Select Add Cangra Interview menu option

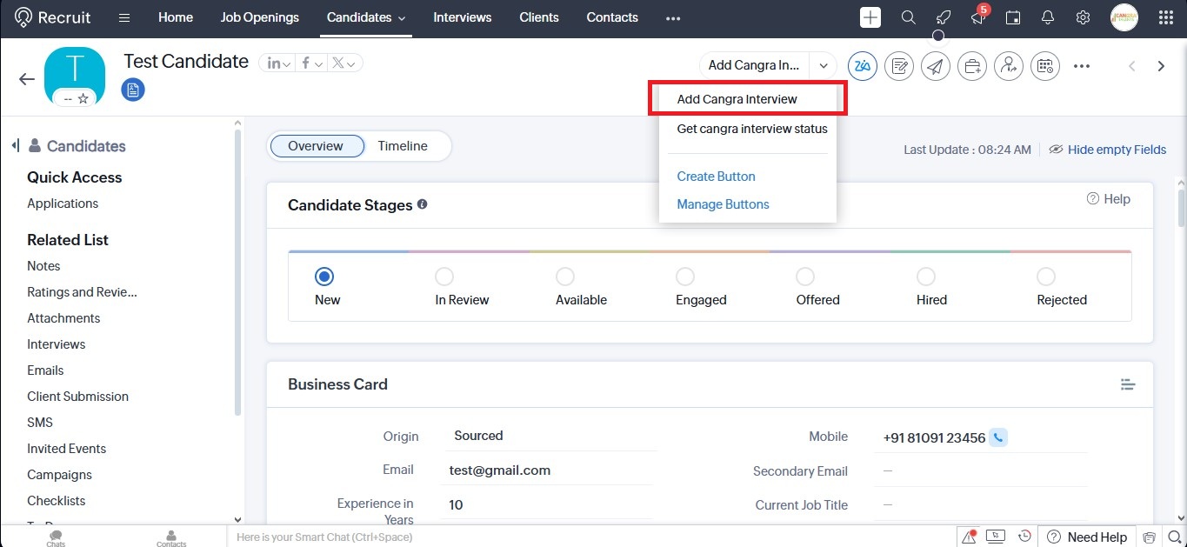point(737,99)
